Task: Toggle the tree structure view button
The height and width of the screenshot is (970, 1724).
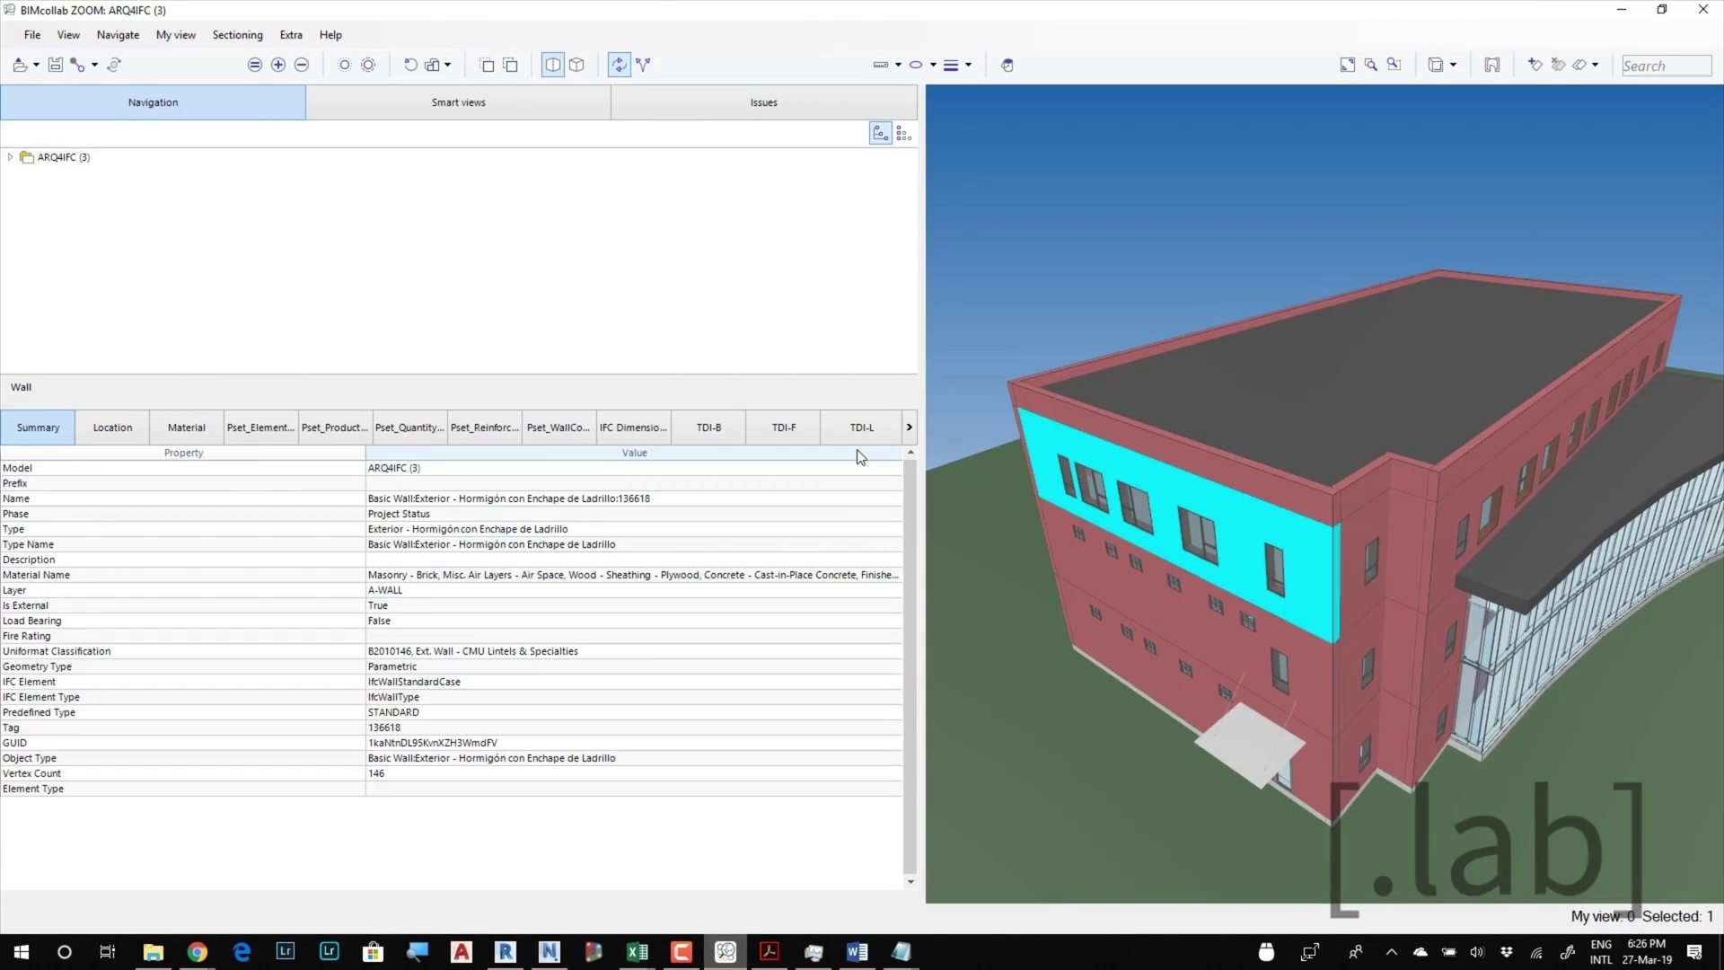Action: 880,134
